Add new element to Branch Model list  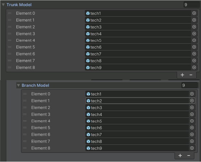click(180, 156)
